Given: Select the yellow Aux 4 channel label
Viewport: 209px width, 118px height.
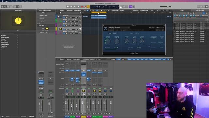Looking at the screenshot, I should pyautogui.click(x=84, y=117).
